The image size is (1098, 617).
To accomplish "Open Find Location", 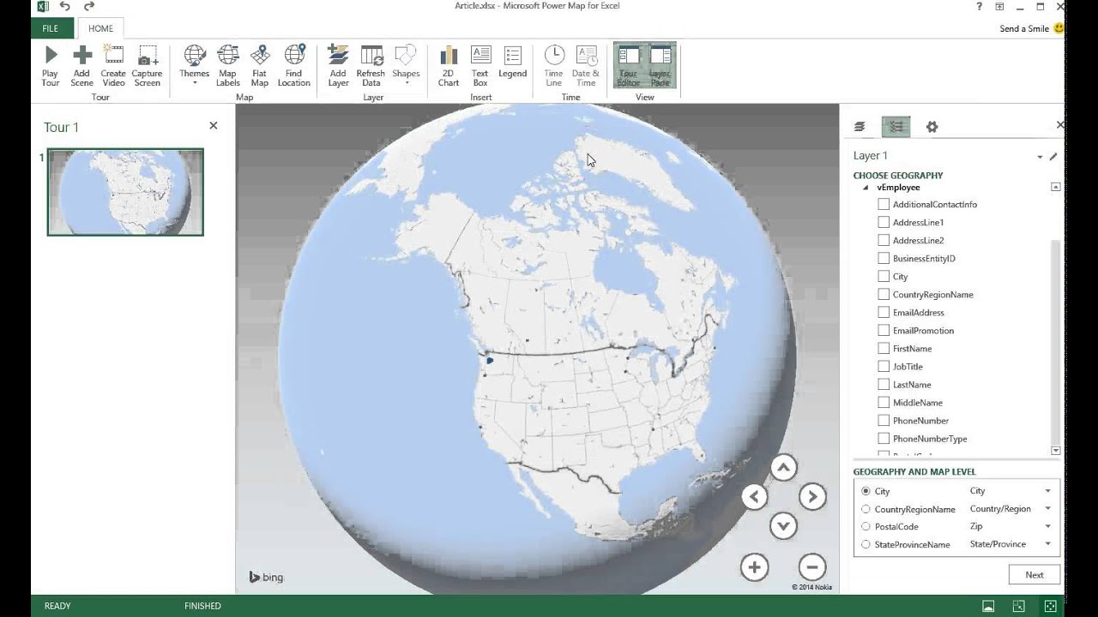I will (x=294, y=66).
